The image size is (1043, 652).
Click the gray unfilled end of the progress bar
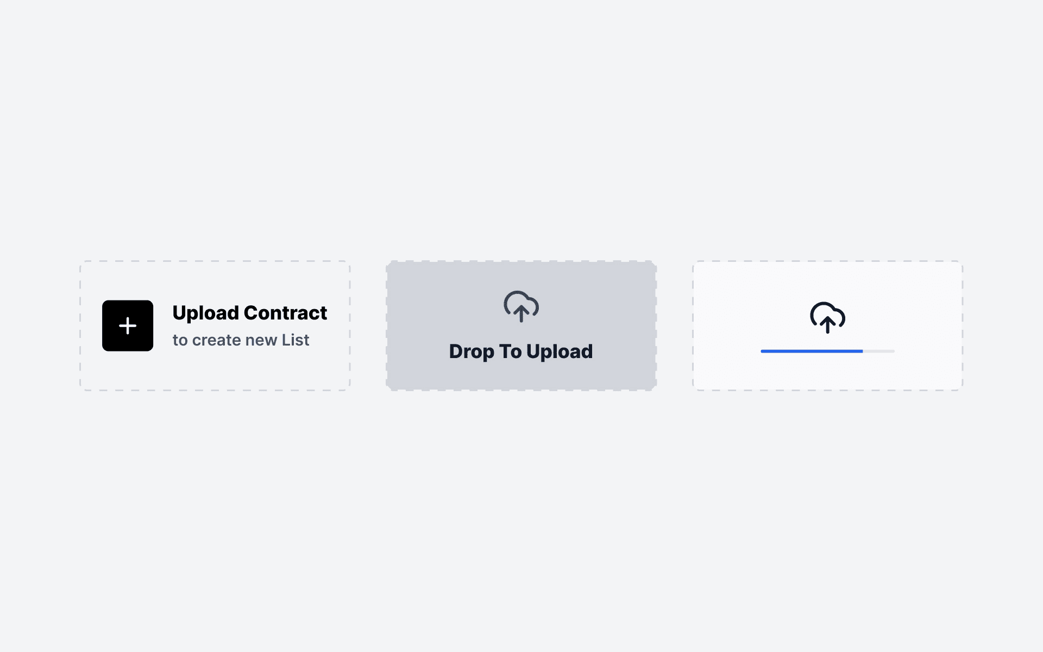[879, 352]
